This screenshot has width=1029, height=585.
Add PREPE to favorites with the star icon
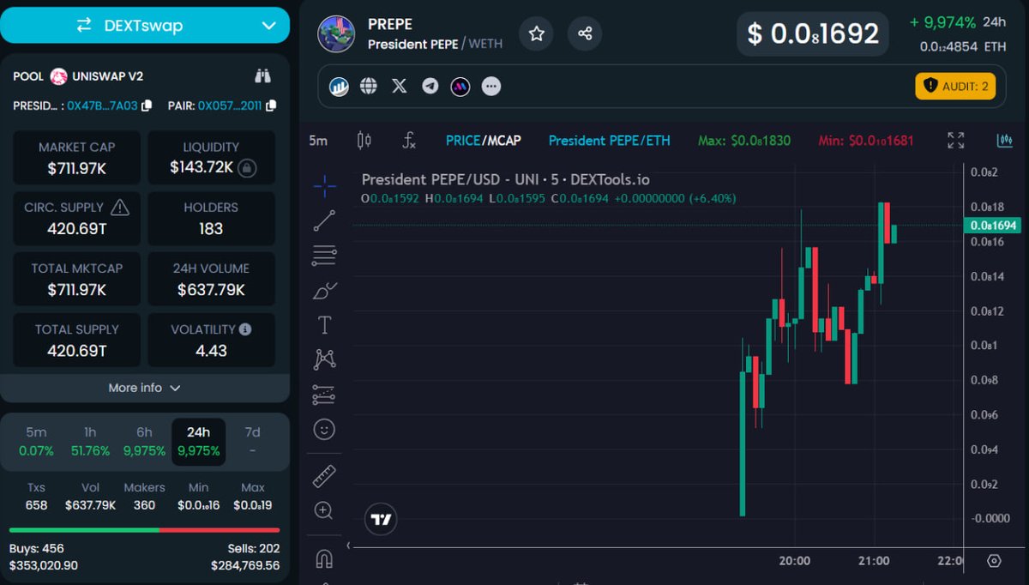click(x=537, y=33)
